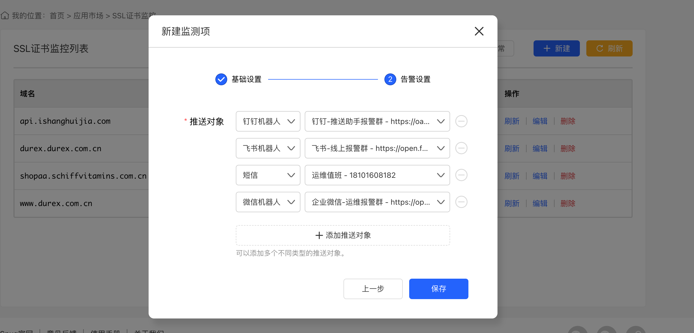This screenshot has height=333, width=694.
Task: Open the 运维值班 - 18101608182 contact dropdown
Action: [377, 175]
